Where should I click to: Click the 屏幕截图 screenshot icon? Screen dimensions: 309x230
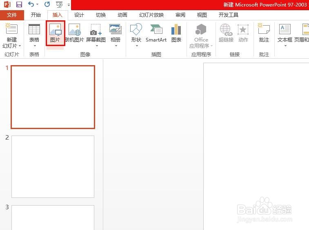click(x=96, y=29)
